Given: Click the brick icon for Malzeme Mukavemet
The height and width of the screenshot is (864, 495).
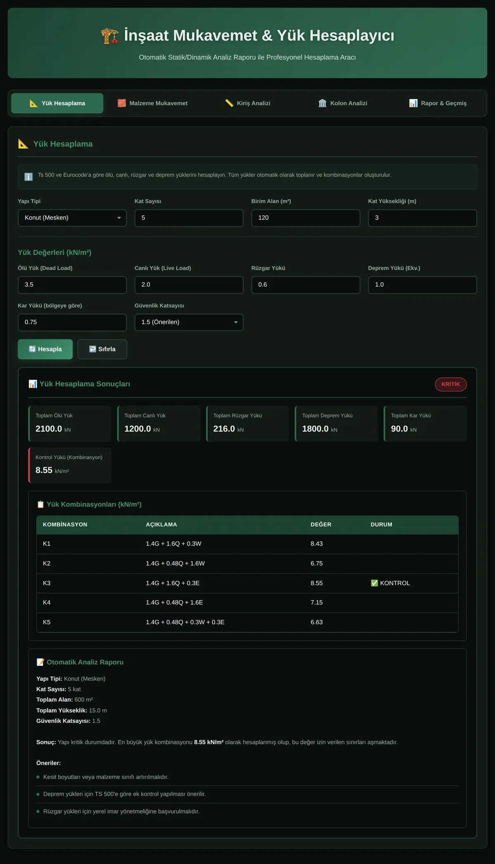Looking at the screenshot, I should (x=122, y=103).
